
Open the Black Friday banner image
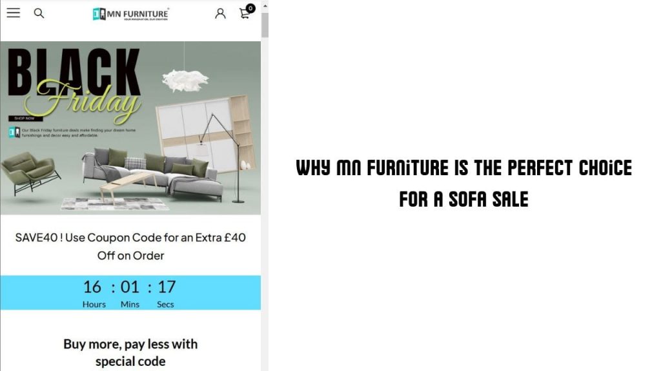click(130, 128)
